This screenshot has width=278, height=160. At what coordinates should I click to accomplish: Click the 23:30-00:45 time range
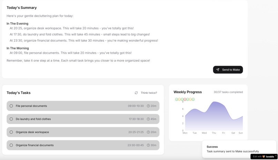[x=136, y=145]
